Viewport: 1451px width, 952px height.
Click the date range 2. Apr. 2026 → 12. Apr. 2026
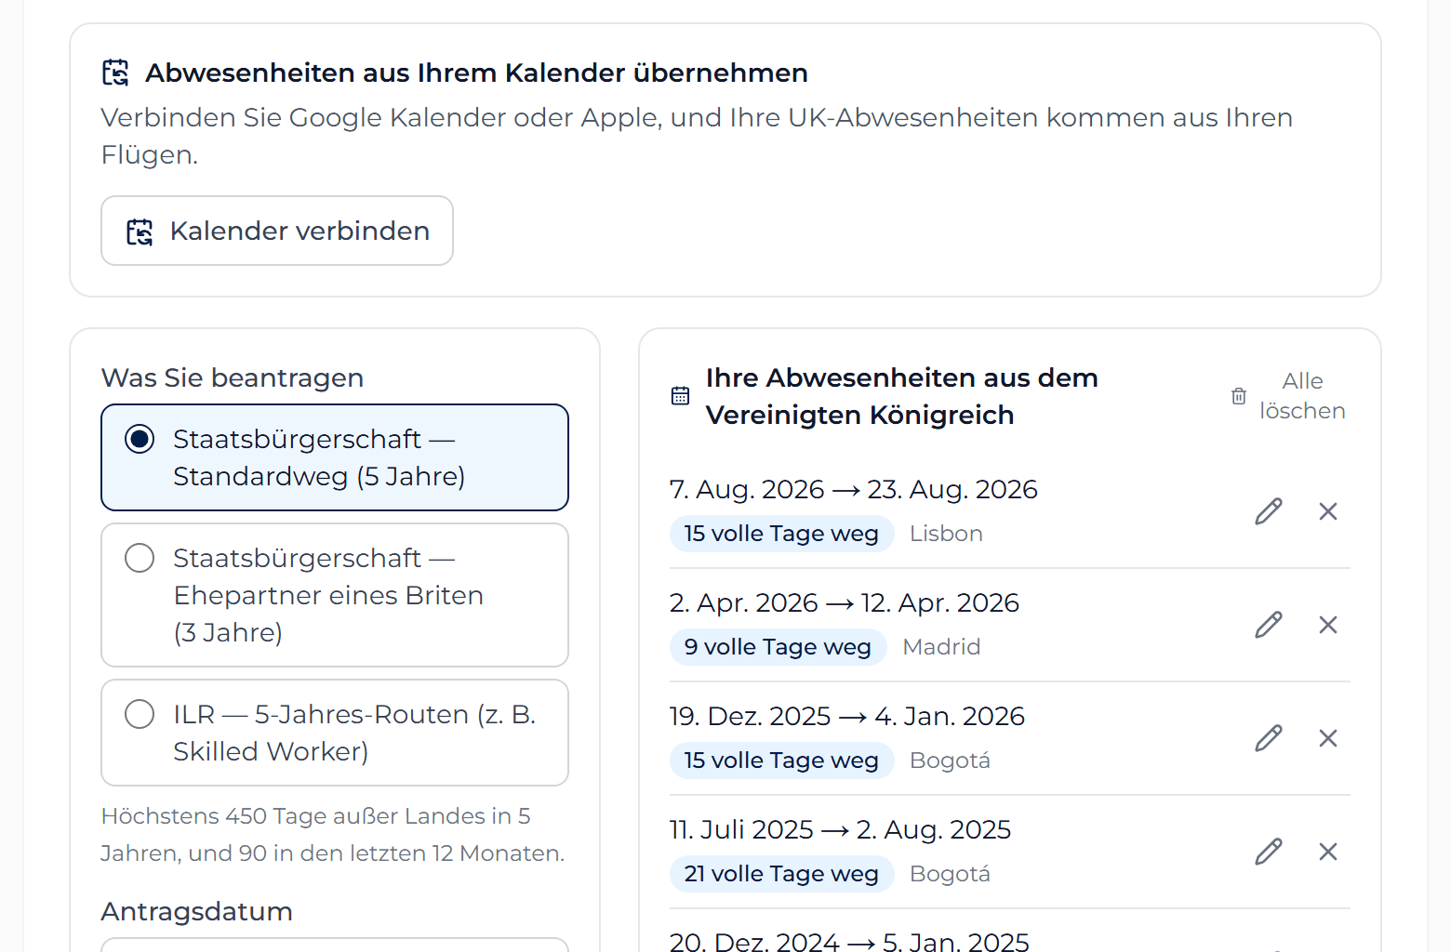(844, 602)
